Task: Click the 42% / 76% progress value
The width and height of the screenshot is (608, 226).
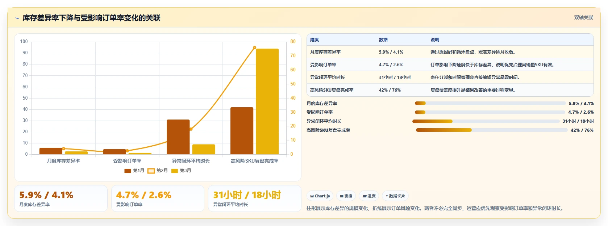Action: 582,130
